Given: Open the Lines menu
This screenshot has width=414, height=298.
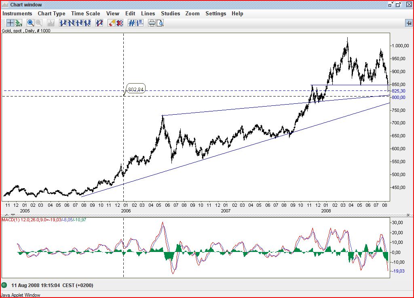Looking at the screenshot, I should point(148,13).
